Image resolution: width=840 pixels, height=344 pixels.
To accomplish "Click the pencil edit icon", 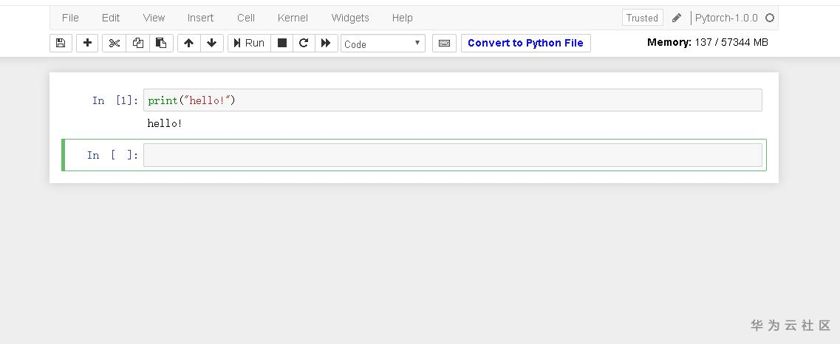I will click(x=677, y=18).
